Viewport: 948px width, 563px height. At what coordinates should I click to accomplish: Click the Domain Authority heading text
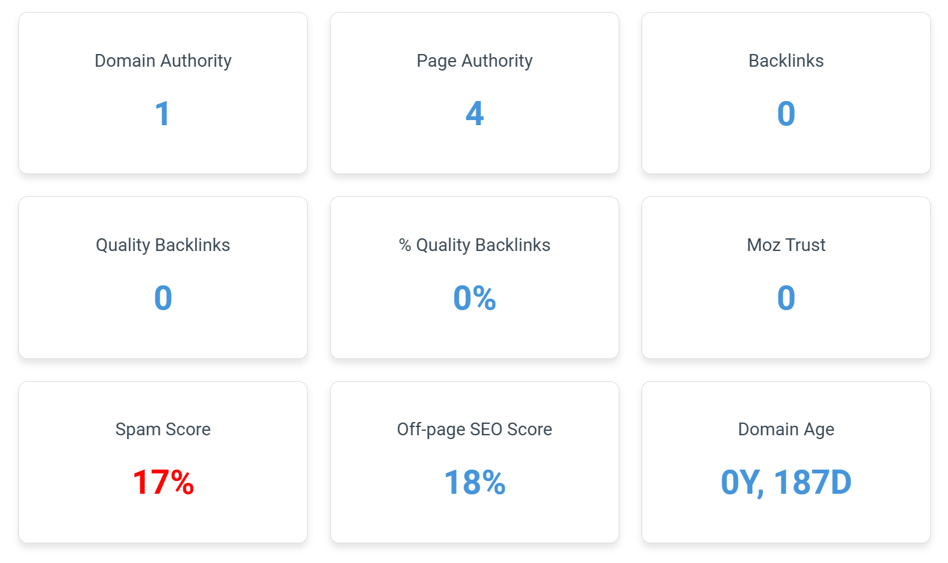[163, 61]
